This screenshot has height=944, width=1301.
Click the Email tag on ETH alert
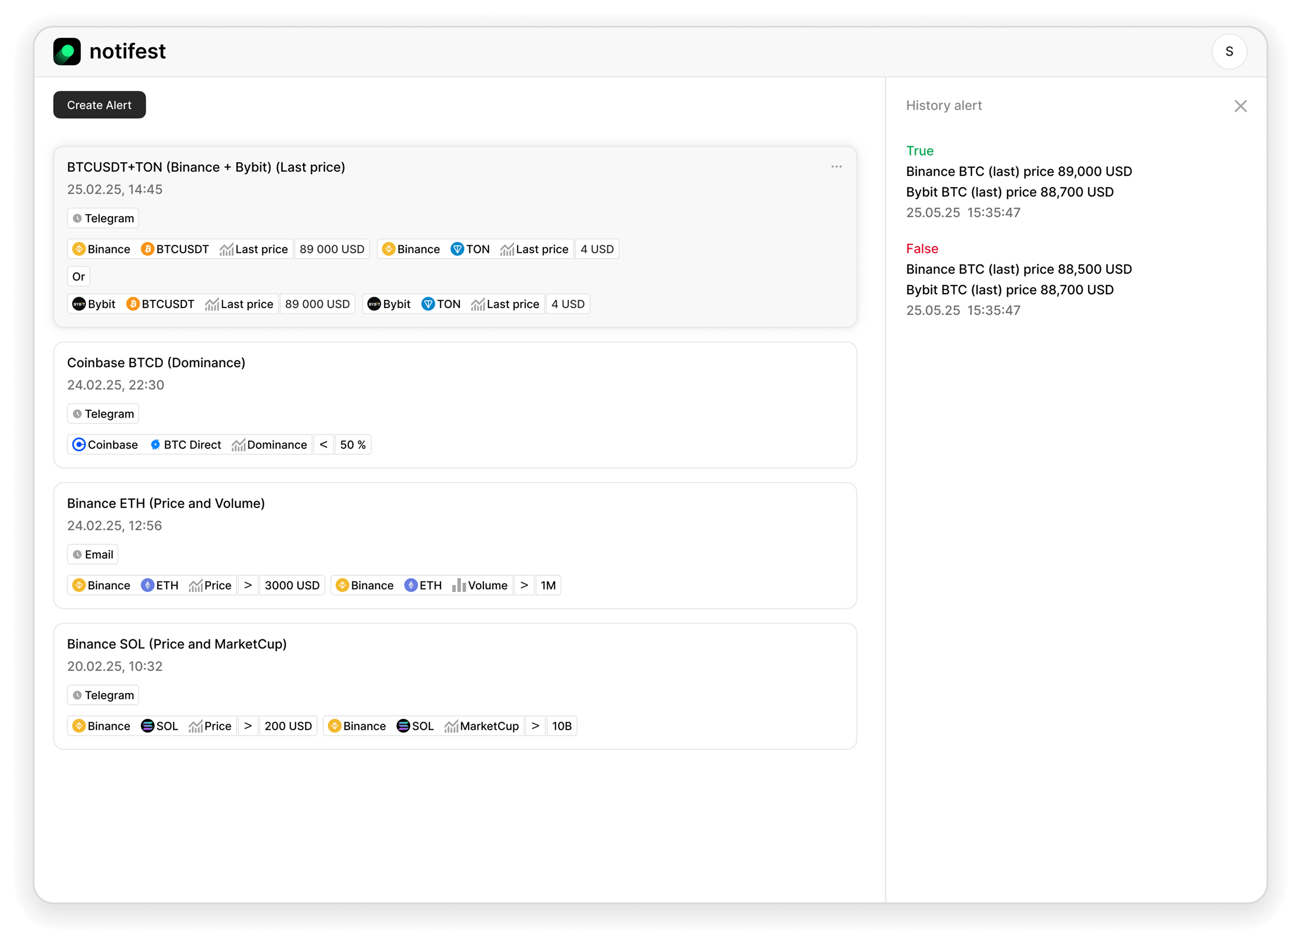[93, 555]
